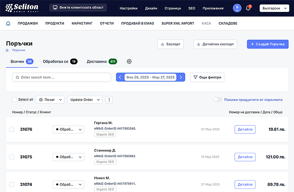The width and height of the screenshot is (294, 192).
Task: Open the notifications bell icon
Action: pyautogui.click(x=248, y=8)
